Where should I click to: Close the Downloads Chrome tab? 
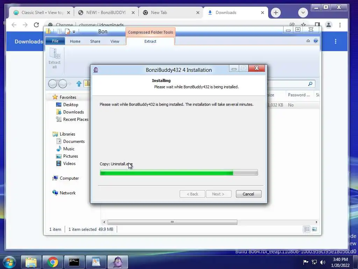[x=263, y=13]
